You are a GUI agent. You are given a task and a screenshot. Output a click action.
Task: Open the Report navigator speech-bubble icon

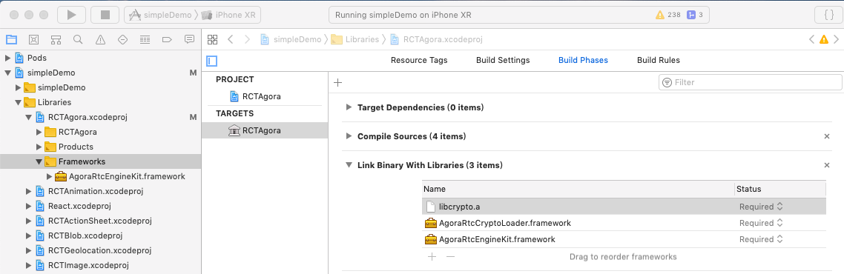[x=189, y=39]
